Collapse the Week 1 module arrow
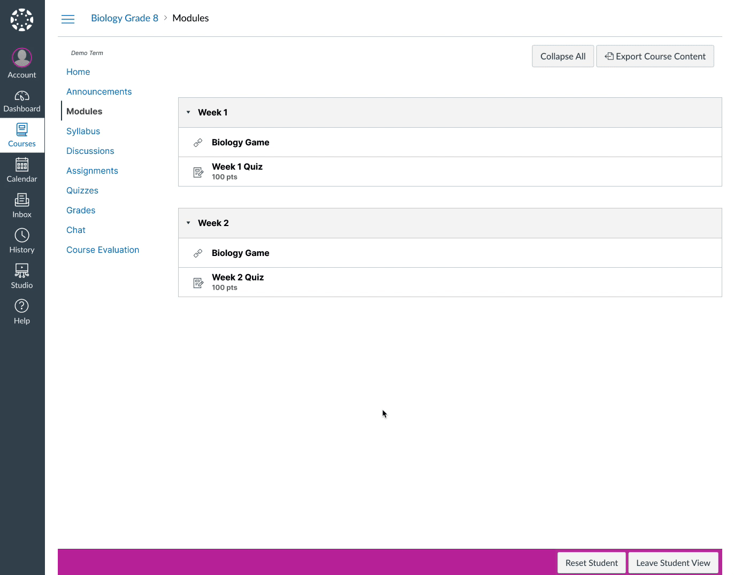Viewport: 734px width, 575px height. tap(188, 112)
